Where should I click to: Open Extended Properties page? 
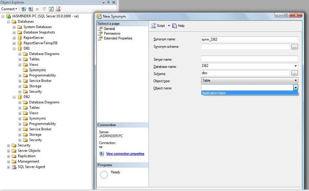click(118, 38)
